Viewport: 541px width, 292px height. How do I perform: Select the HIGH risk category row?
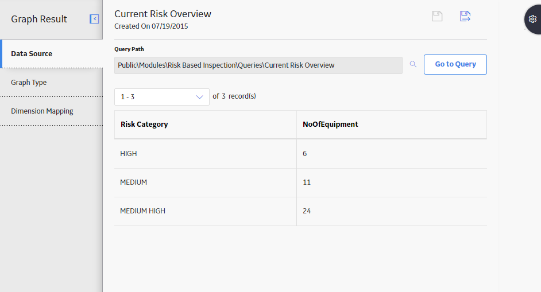(300, 154)
